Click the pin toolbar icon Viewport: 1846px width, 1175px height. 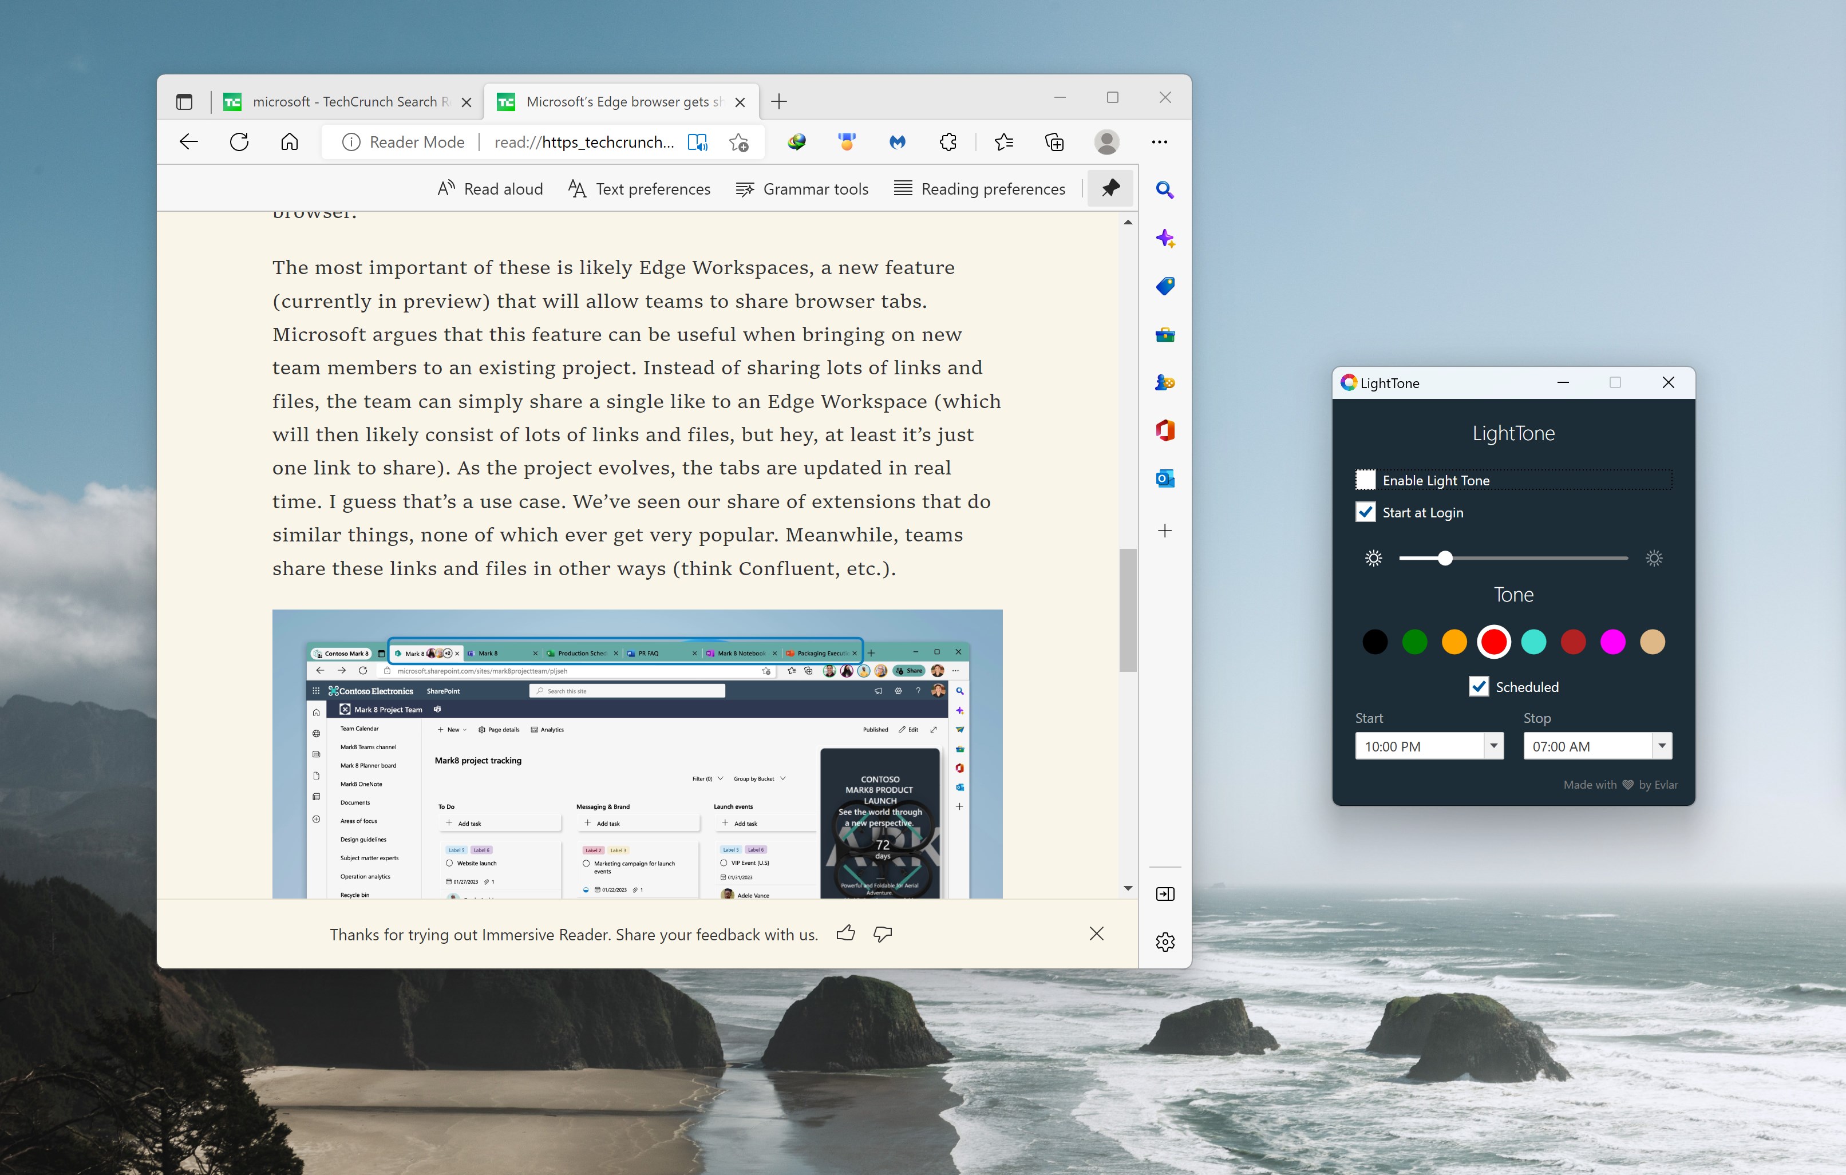click(1110, 188)
